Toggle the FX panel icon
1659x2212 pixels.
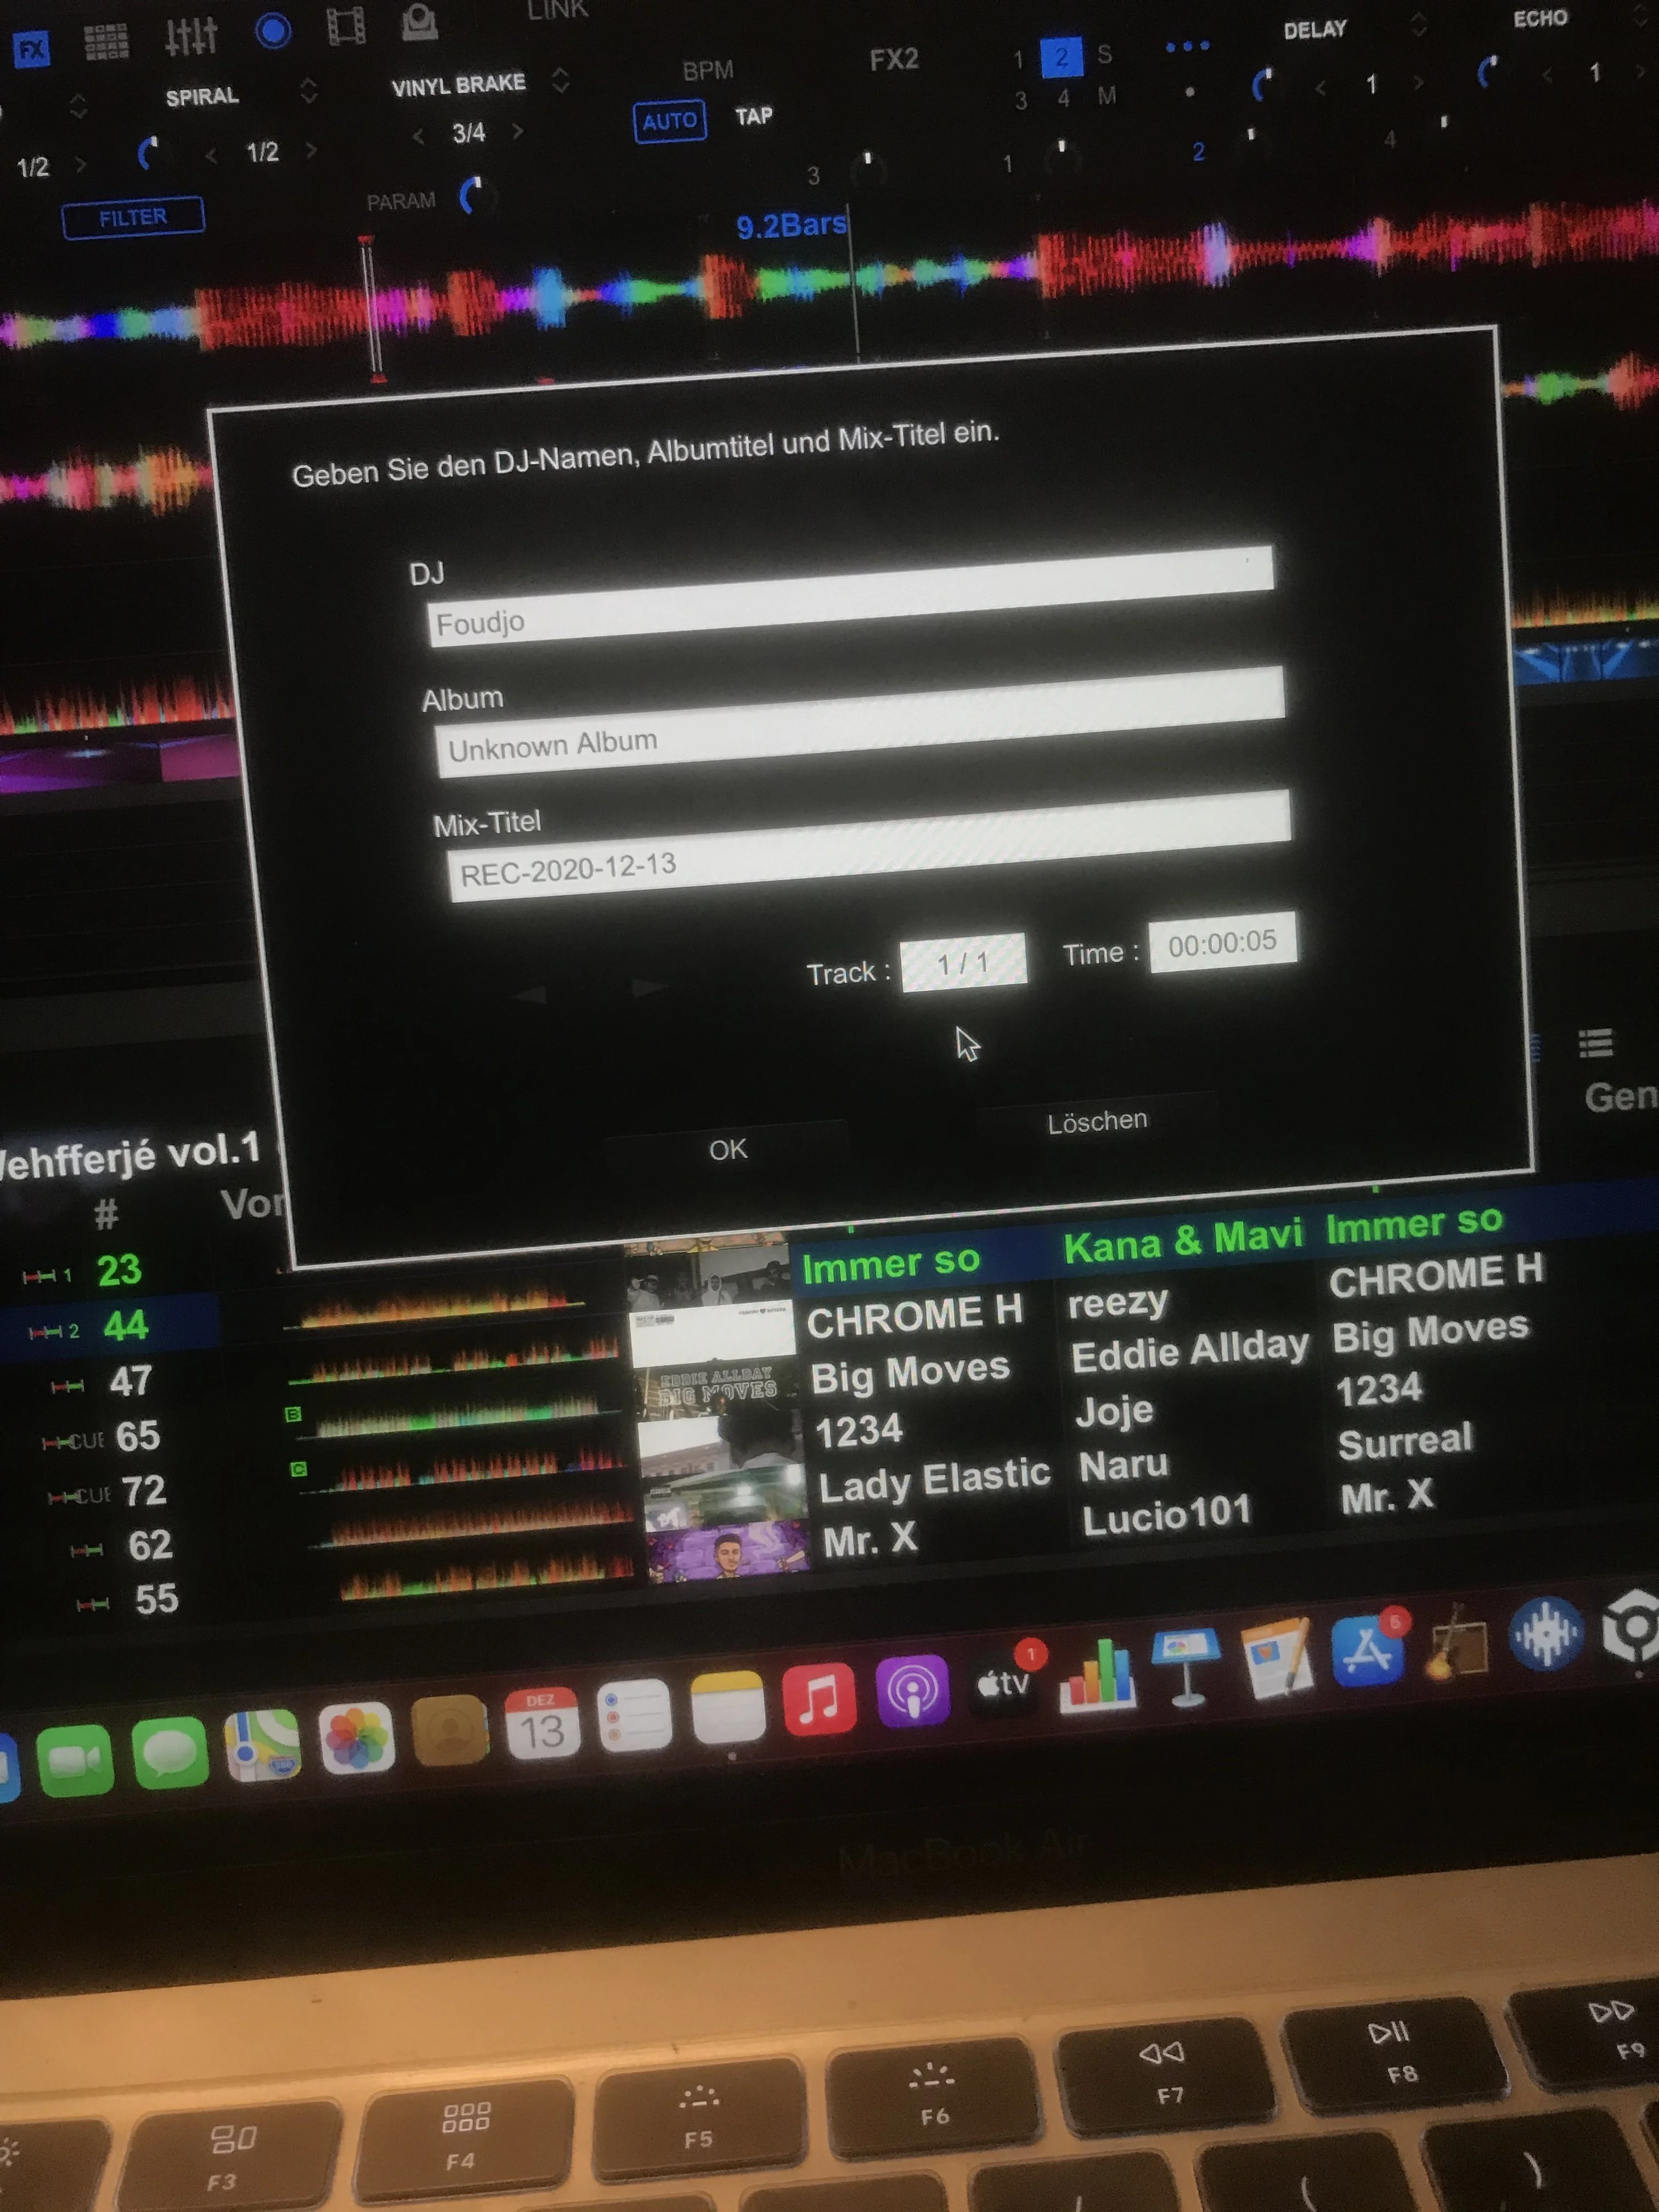31,48
